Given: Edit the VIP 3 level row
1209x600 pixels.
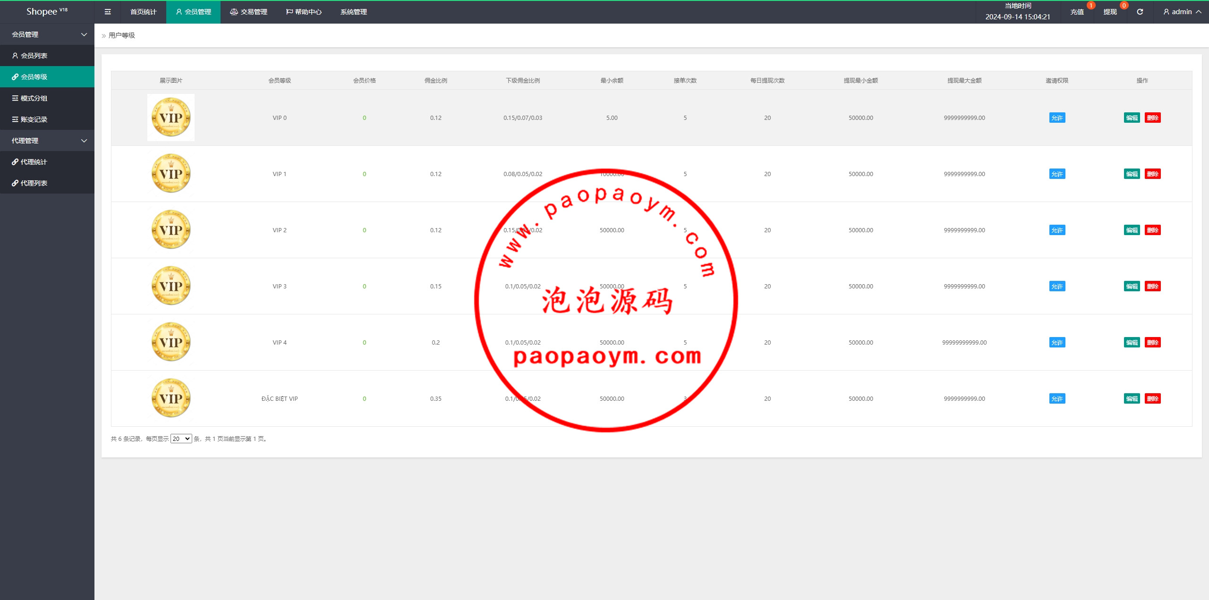Looking at the screenshot, I should click(1132, 286).
